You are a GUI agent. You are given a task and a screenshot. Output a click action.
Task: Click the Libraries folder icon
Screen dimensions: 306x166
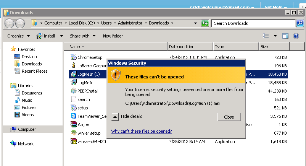tap(13, 86)
